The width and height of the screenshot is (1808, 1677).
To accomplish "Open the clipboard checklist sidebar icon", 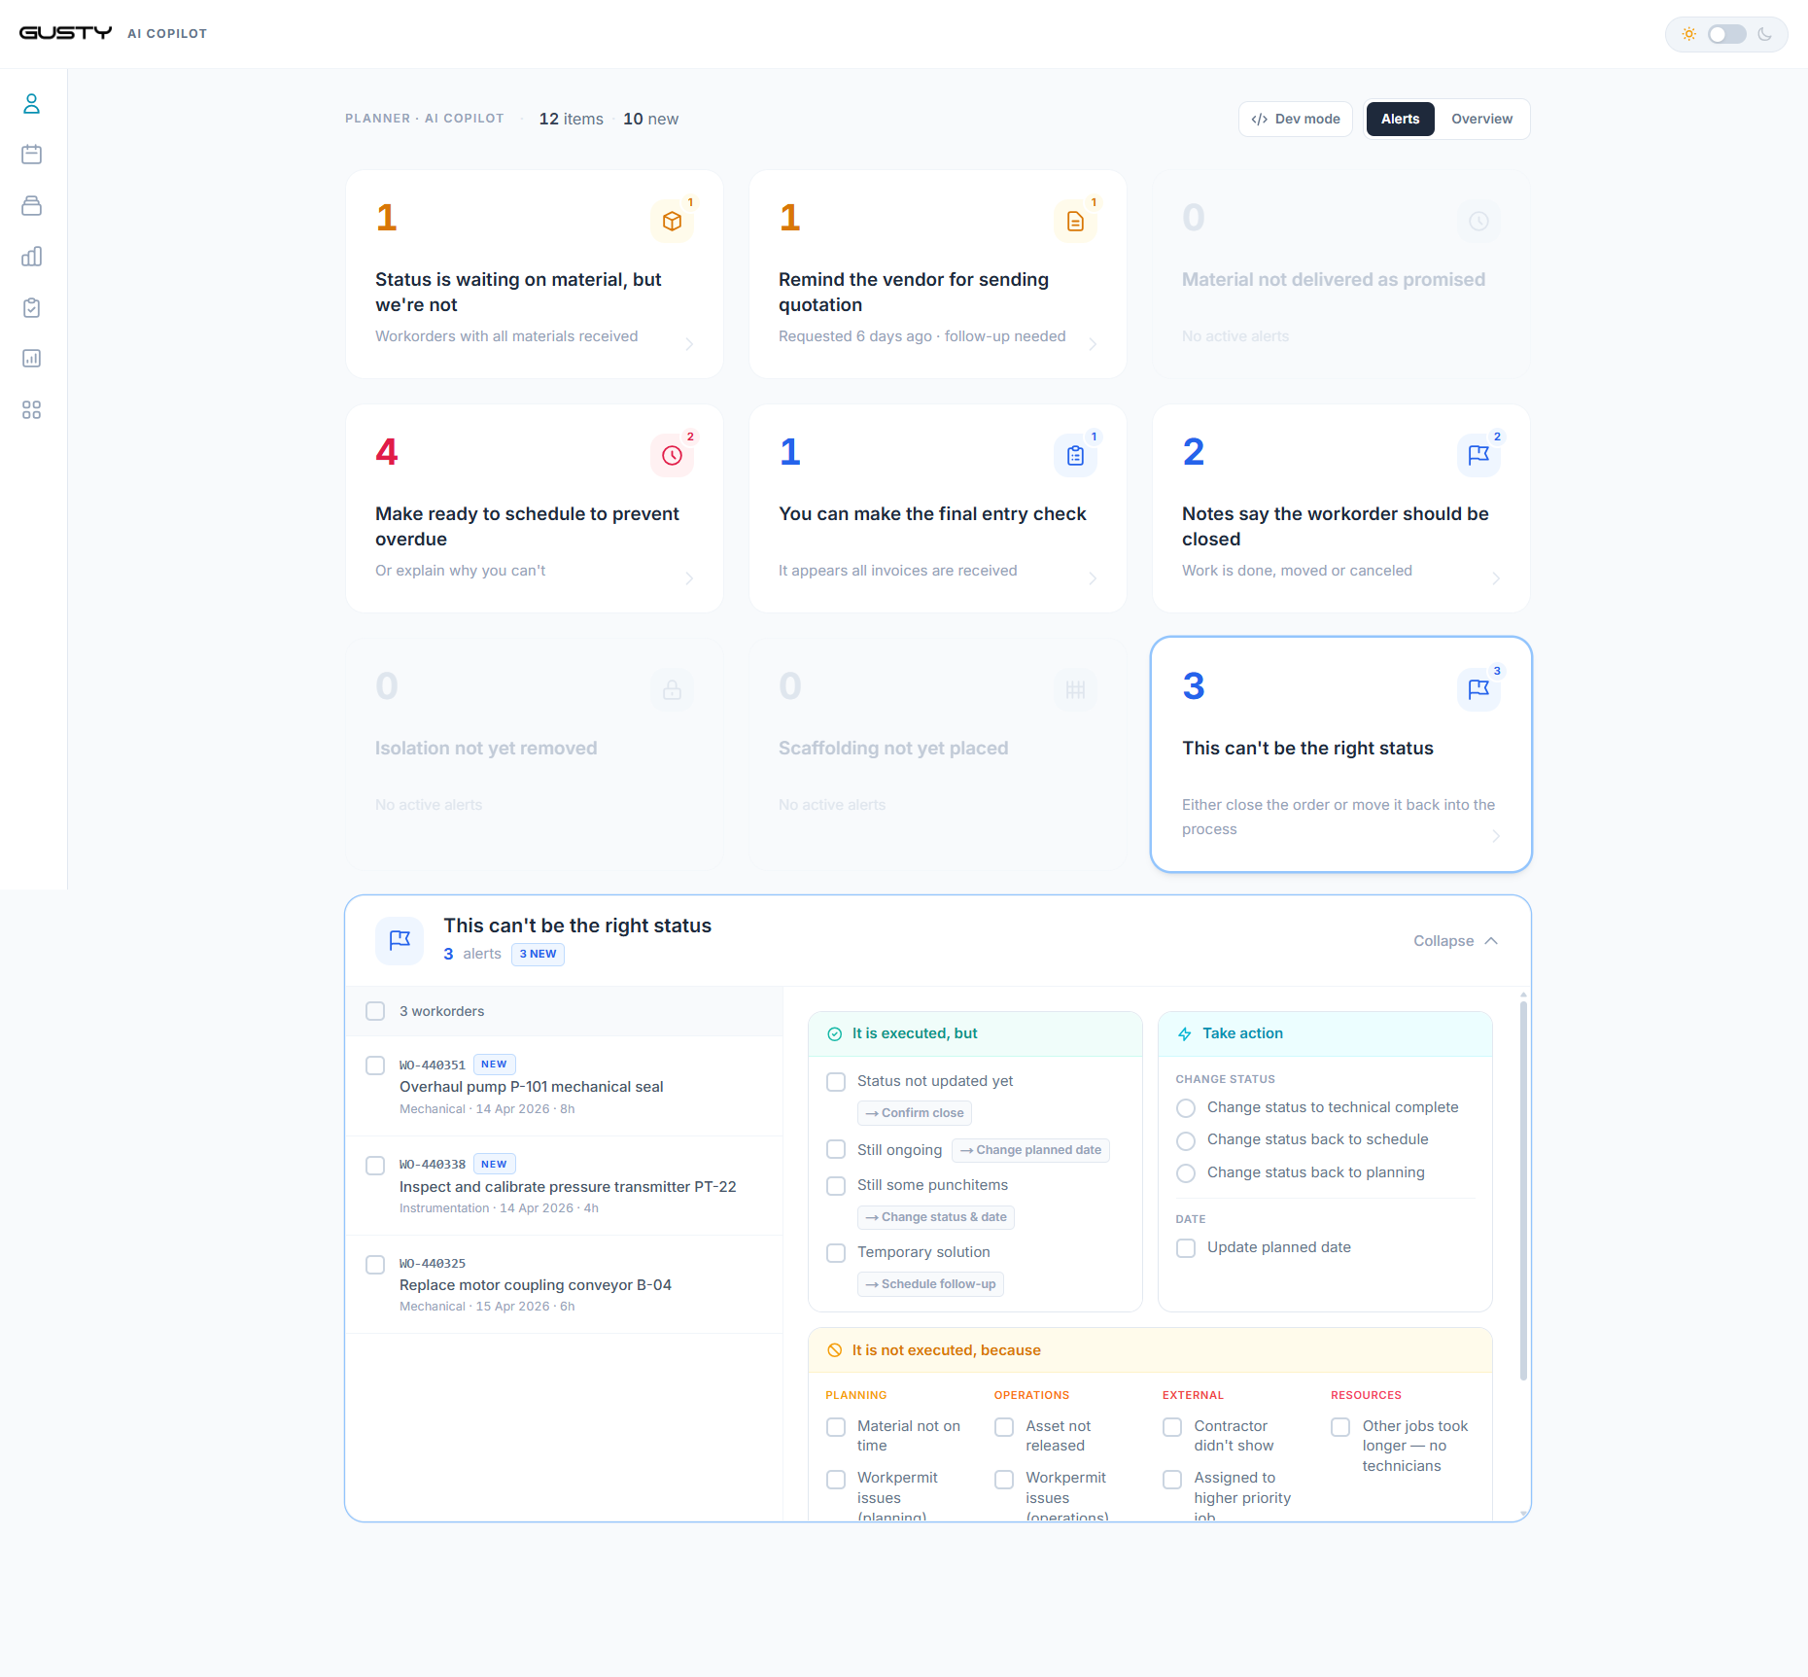I will pos(31,307).
